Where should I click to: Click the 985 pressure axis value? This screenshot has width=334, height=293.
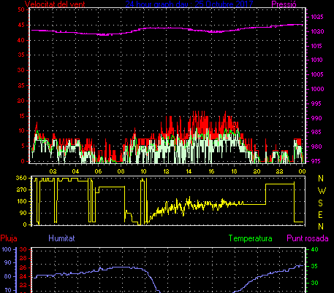click(316, 133)
